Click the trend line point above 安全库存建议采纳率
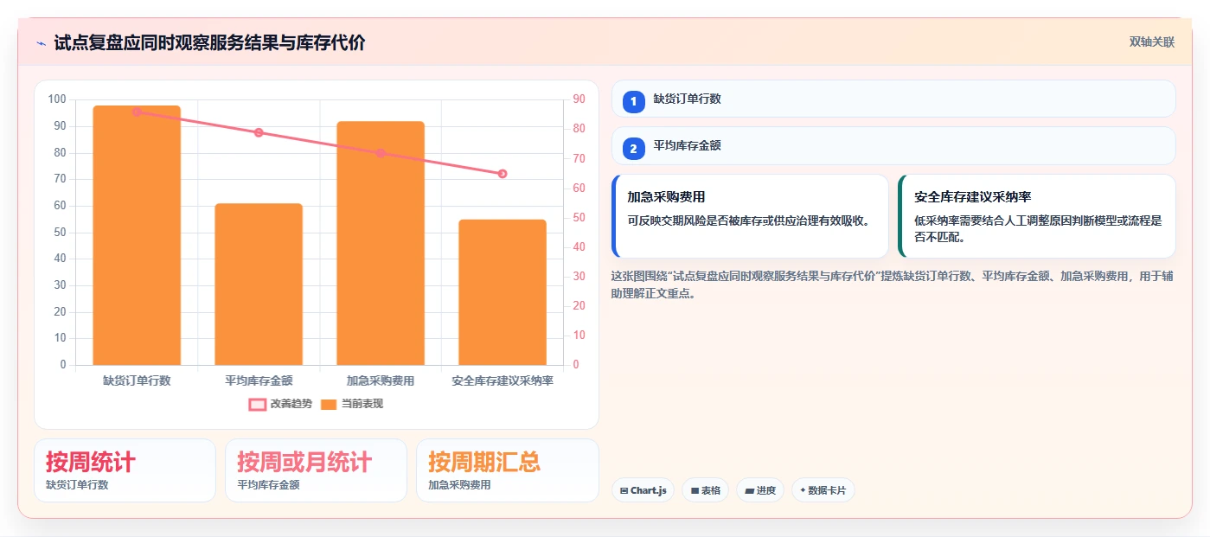 (x=503, y=174)
